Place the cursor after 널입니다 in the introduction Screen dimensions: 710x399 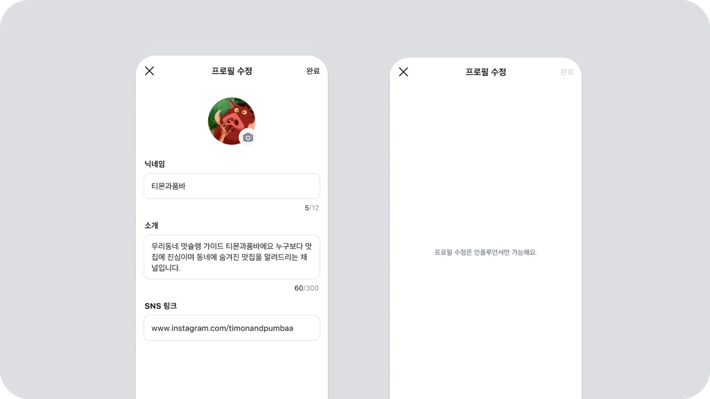(181, 268)
